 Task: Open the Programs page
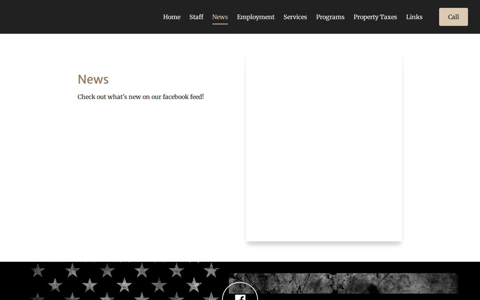click(x=330, y=17)
